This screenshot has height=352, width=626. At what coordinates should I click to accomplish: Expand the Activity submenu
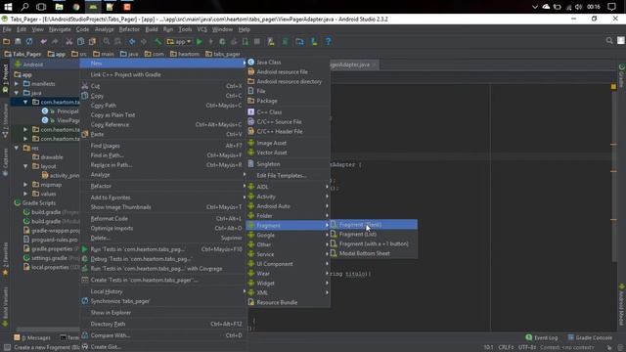point(289,197)
